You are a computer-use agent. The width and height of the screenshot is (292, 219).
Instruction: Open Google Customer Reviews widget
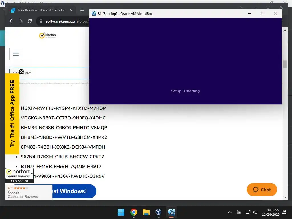pos(29,192)
